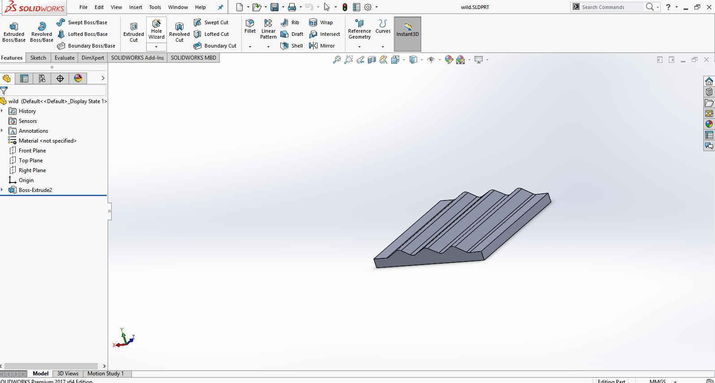Click the Zoom to Fit icon
Screen dimensions: 715x383
coord(337,60)
